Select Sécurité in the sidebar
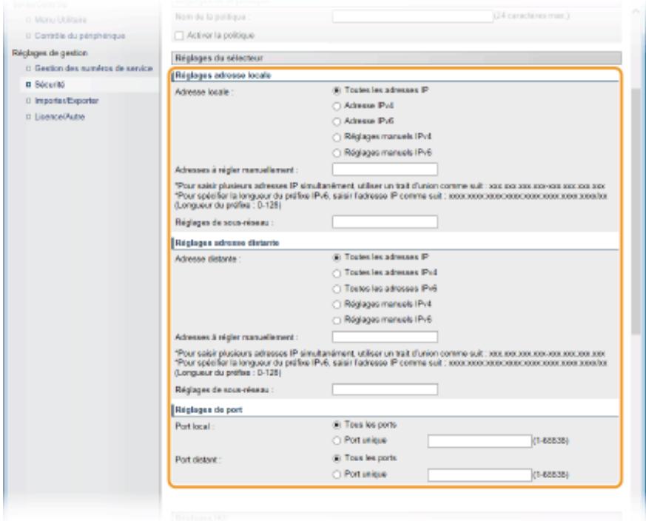 pyautogui.click(x=50, y=84)
